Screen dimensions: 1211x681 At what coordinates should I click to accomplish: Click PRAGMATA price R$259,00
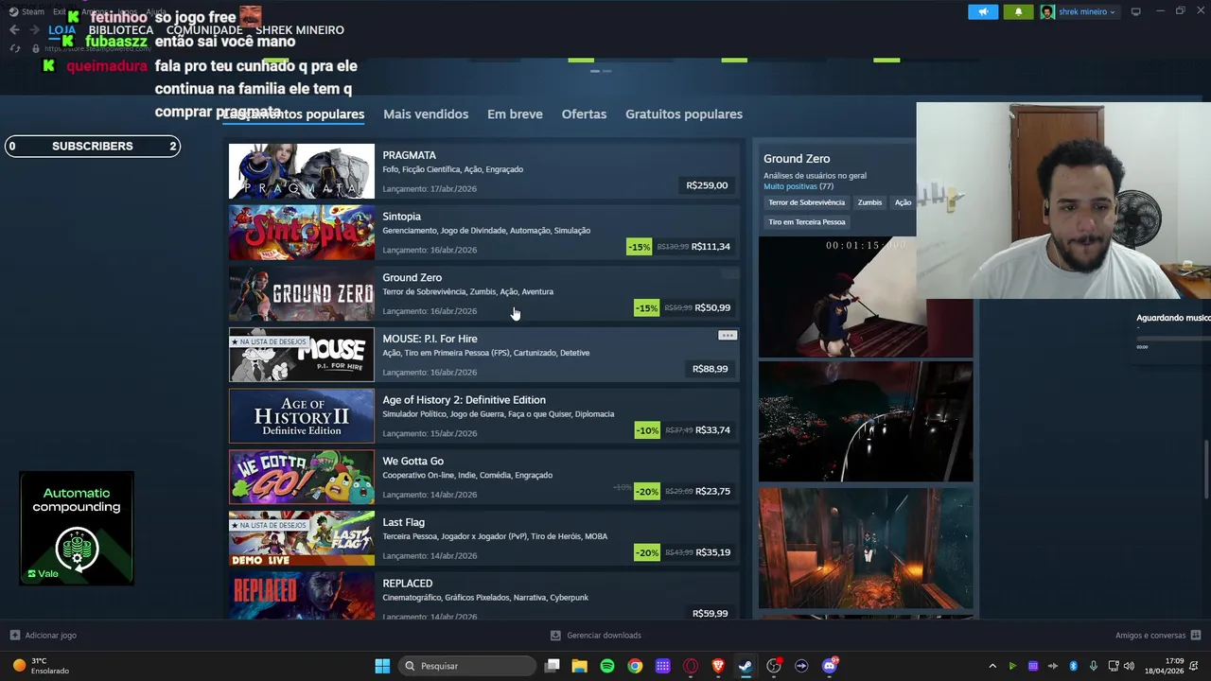tap(707, 185)
